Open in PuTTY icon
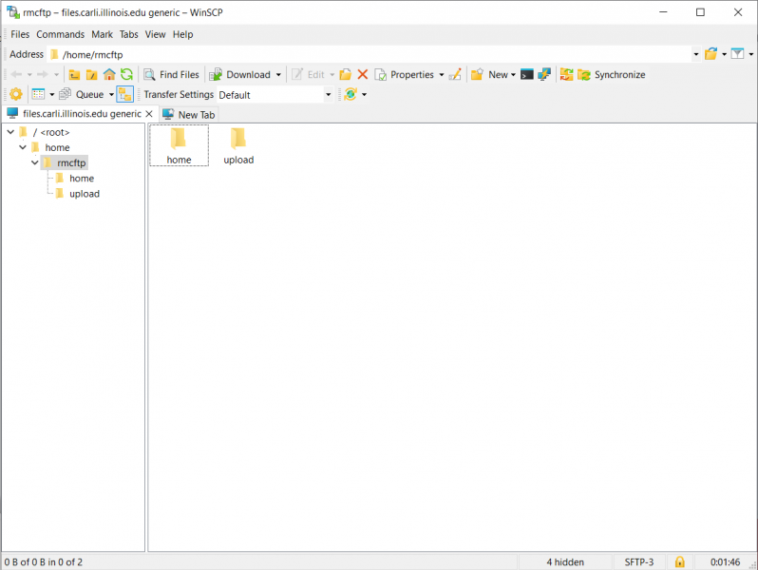The width and height of the screenshot is (758, 570). click(x=544, y=75)
